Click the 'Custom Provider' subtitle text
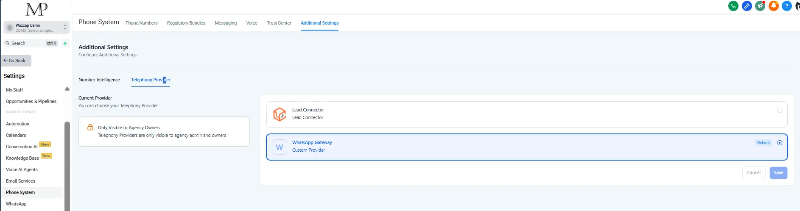The image size is (800, 211). (308, 150)
